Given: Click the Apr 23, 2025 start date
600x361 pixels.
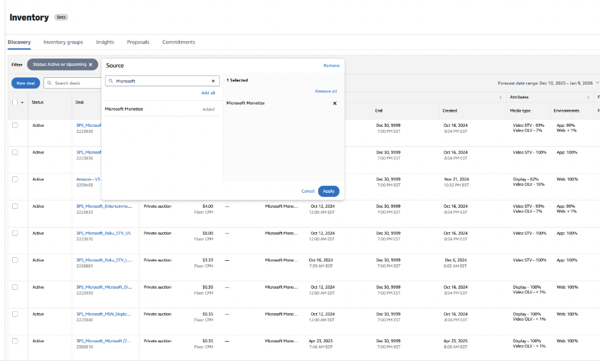Looking at the screenshot, I should (x=321, y=340).
